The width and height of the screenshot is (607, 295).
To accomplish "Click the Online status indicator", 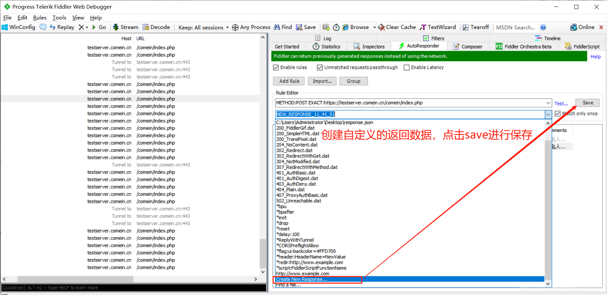I will pos(582,27).
